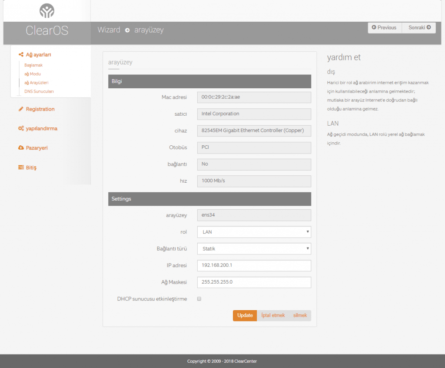Open the Bağlantı türü dropdown showing Statik
The image size is (445, 368).
(254, 249)
